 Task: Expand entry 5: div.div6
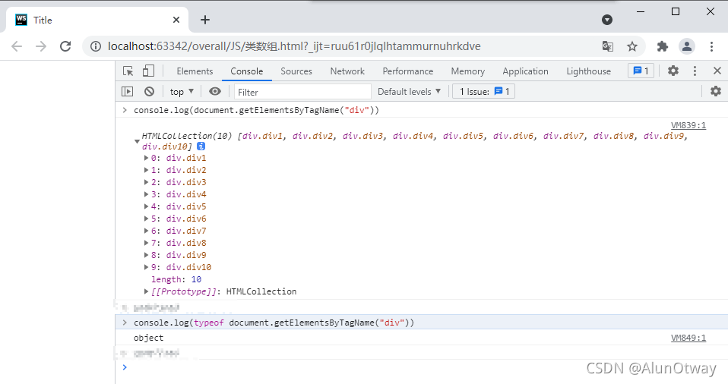coord(146,219)
